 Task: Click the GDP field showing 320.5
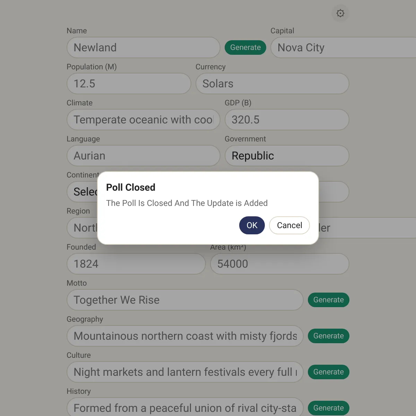(x=286, y=120)
